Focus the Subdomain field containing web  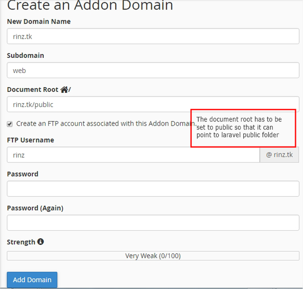pyautogui.click(x=153, y=70)
